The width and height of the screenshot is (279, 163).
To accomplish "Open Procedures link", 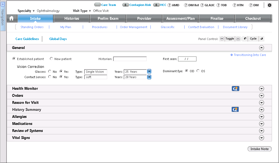I will pyautogui.click(x=100, y=27).
